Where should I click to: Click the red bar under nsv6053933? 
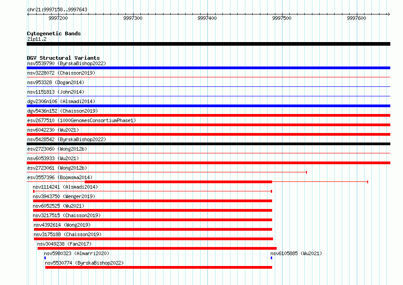pyautogui.click(x=208, y=163)
